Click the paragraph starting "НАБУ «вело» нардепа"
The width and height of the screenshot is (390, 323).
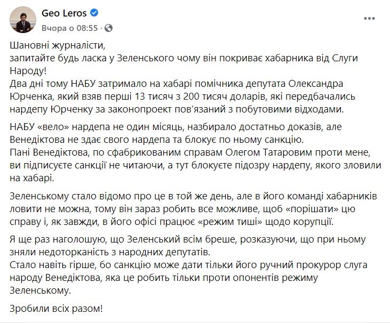click(x=157, y=133)
